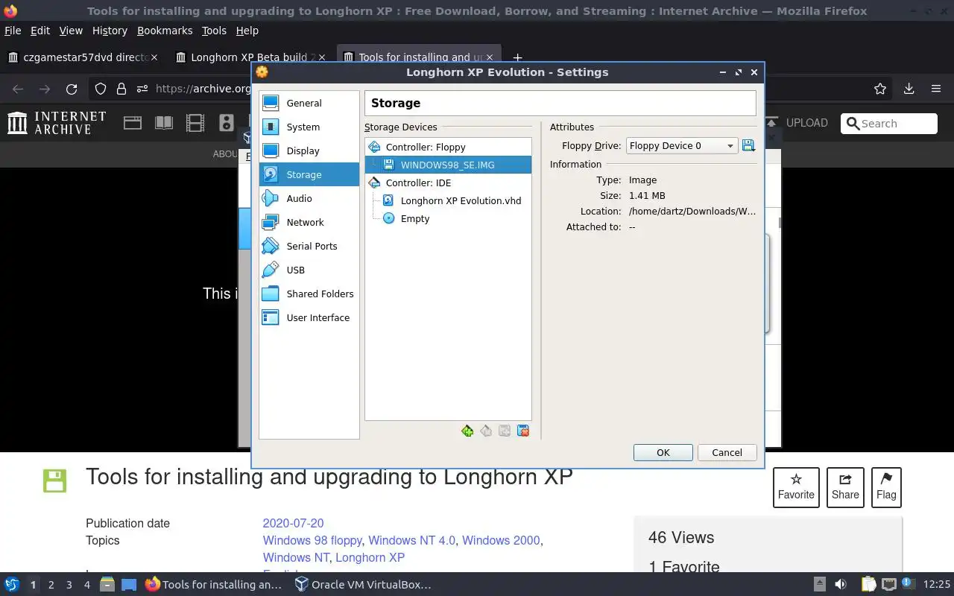Favorite this Internet Archive item
Image resolution: width=954 pixels, height=596 pixels.
tap(796, 487)
